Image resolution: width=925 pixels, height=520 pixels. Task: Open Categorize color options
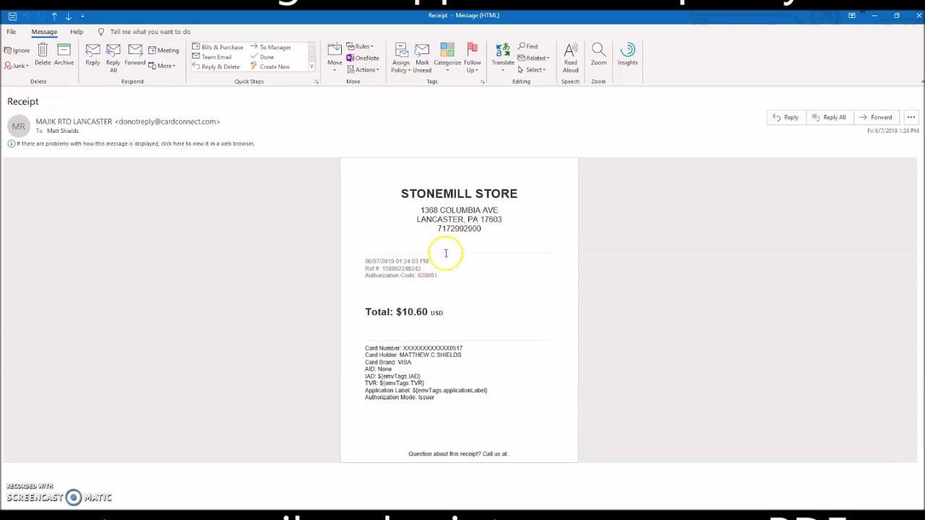[447, 58]
